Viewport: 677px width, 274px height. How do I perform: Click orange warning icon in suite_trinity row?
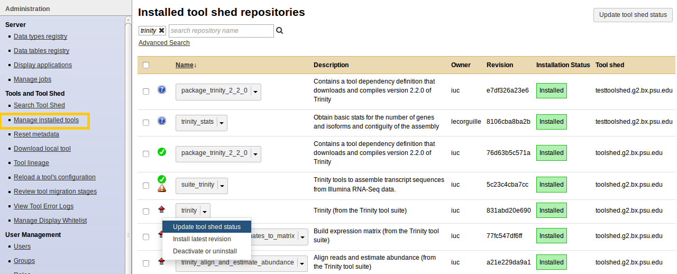[162, 188]
